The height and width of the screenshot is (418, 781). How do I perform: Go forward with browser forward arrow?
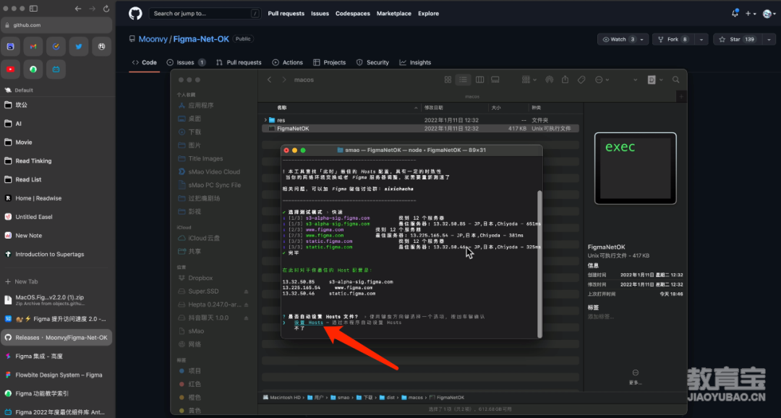coord(92,9)
